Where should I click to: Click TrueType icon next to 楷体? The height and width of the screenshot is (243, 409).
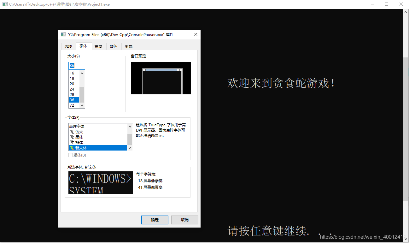72,143
